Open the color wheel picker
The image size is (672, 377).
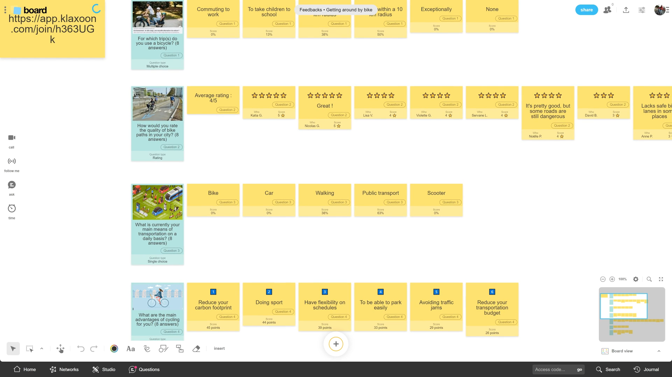point(114,348)
